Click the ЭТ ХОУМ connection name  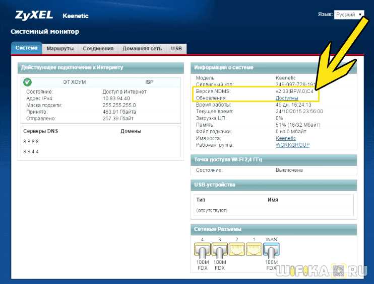(75, 82)
